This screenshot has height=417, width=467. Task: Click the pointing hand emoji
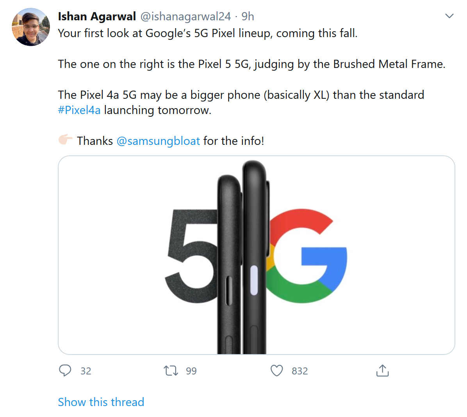[66, 140]
